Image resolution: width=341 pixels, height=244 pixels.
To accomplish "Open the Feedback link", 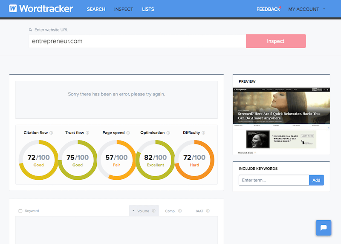I will 268,9.
